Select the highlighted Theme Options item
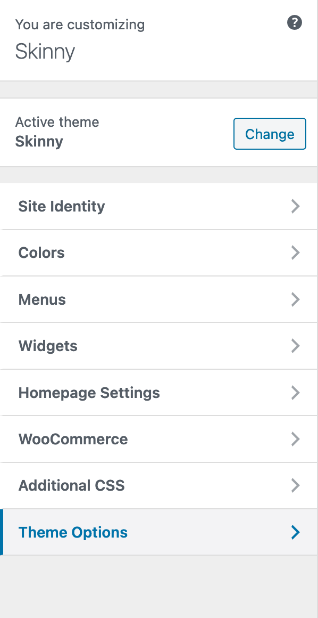This screenshot has width=318, height=618. point(157,532)
